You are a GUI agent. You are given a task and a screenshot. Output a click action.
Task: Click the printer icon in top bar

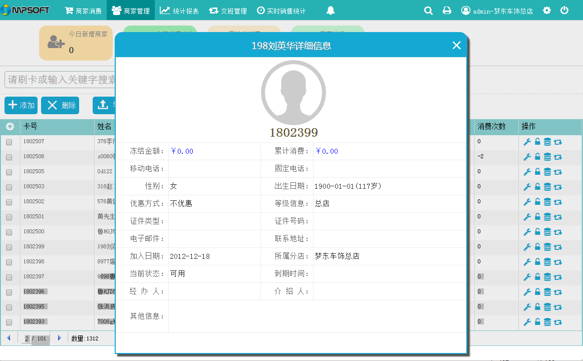pos(447,11)
